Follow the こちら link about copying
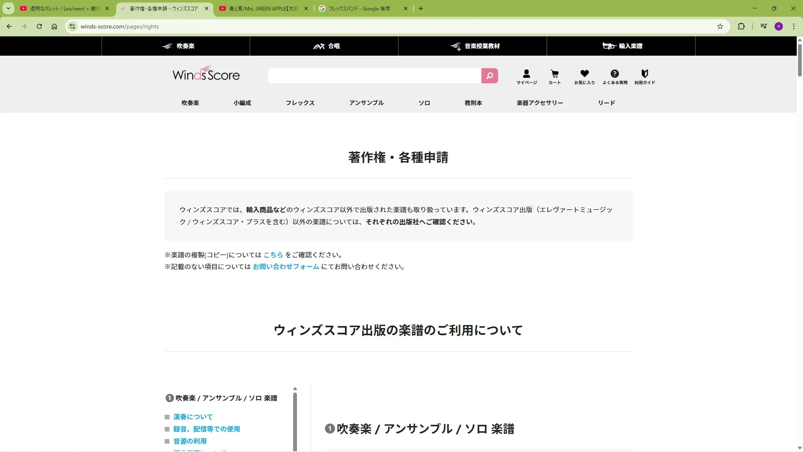This screenshot has width=803, height=452. tap(273, 255)
